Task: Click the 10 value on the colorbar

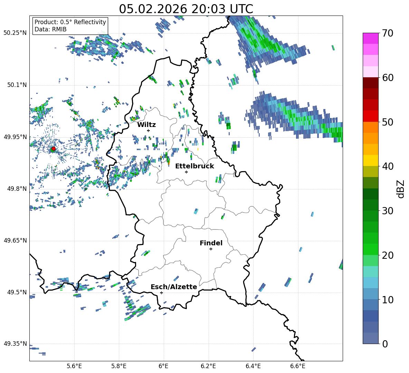Action: [388, 300]
